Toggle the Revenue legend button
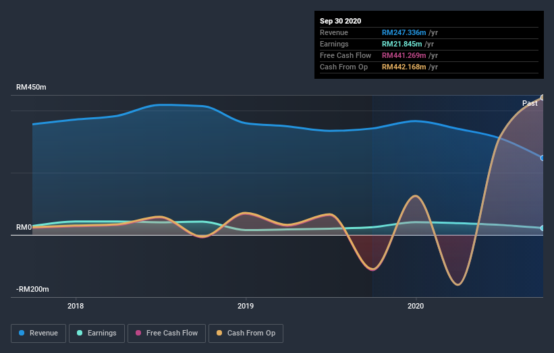554x353 pixels. tap(38, 333)
